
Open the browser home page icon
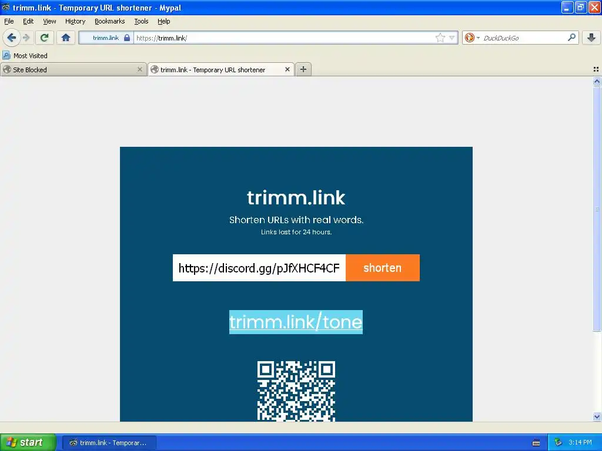point(66,38)
